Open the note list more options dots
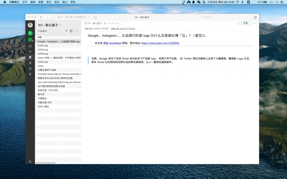This screenshot has height=179, width=287. (x=76, y=31)
